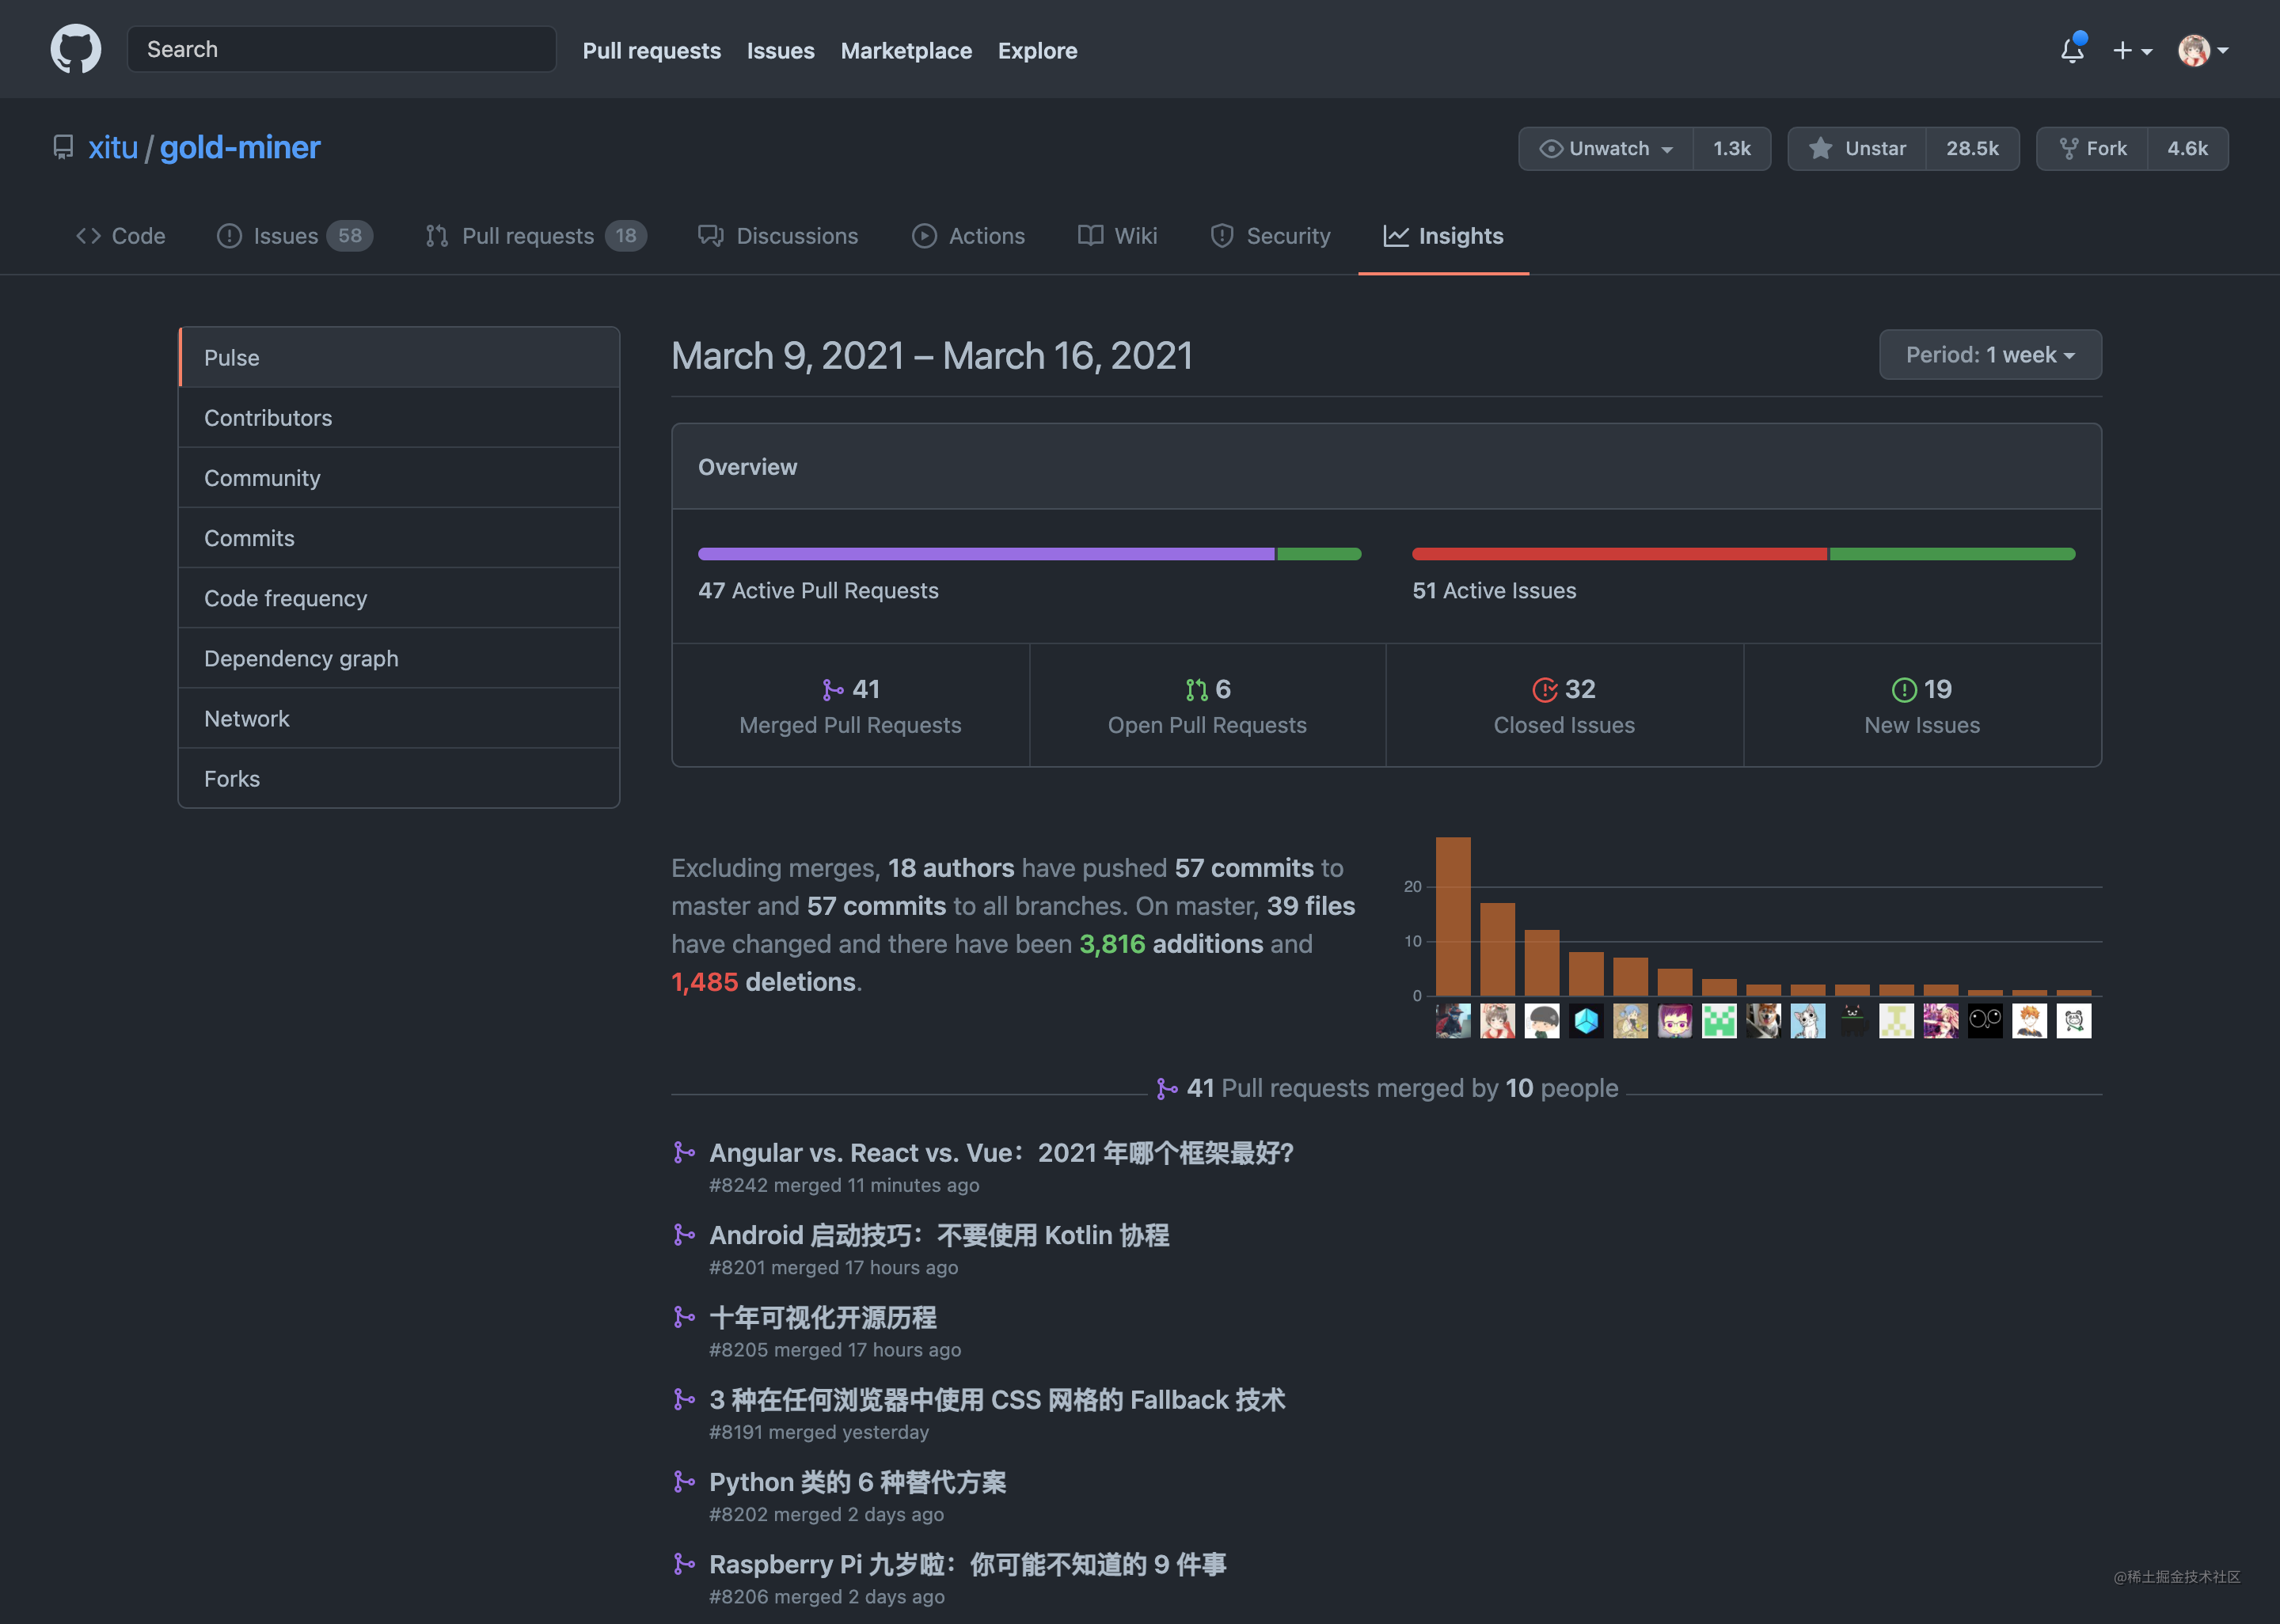Viewport: 2280px width, 1624px height.
Task: Select Pulse in the Insights sidebar
Action: (399, 358)
